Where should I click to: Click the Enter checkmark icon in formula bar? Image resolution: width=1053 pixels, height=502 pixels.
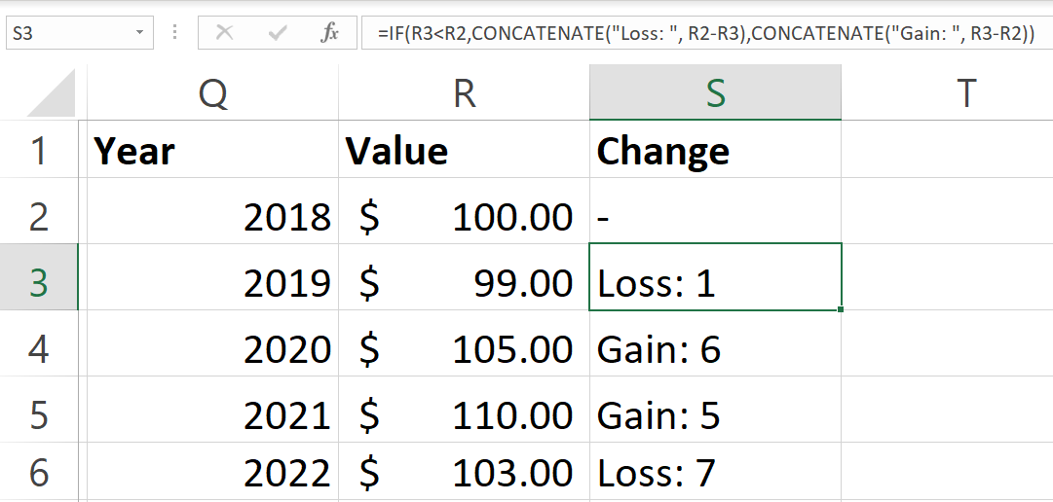[x=278, y=33]
